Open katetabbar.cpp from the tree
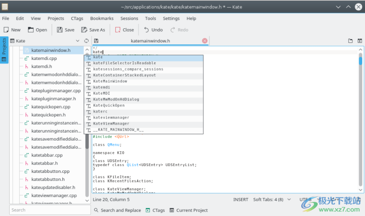This screenshot has height=216, width=365. pyautogui.click(x=47, y=155)
